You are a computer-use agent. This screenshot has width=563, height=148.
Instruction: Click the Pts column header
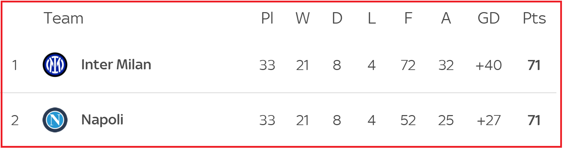[x=534, y=18]
